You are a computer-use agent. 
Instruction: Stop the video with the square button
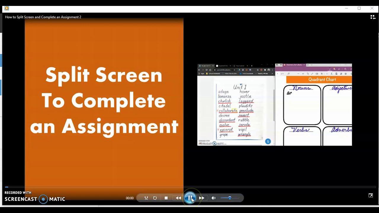click(x=166, y=198)
